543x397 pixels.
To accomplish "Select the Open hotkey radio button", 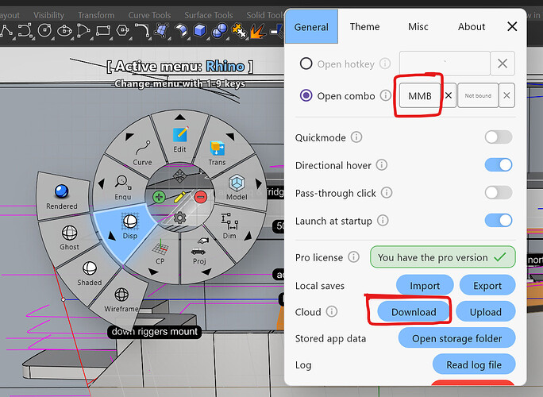I will (306, 64).
